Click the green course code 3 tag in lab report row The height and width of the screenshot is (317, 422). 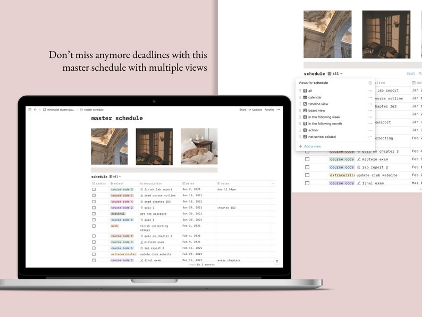pos(122,189)
